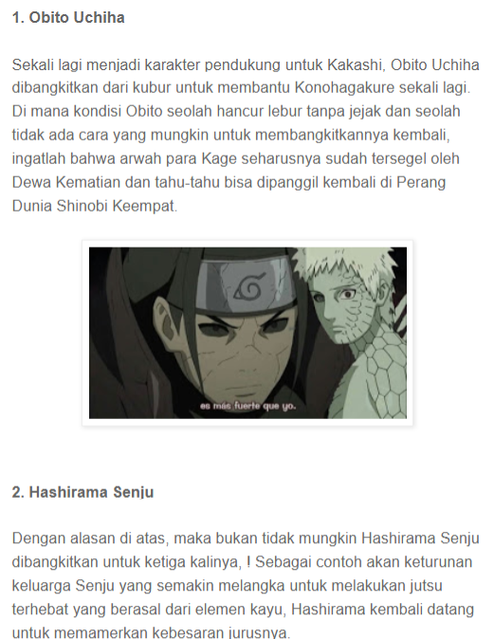Click the line starting "Sekali lagi menjadi karakter"
The height and width of the screenshot is (639, 494).
click(x=246, y=65)
